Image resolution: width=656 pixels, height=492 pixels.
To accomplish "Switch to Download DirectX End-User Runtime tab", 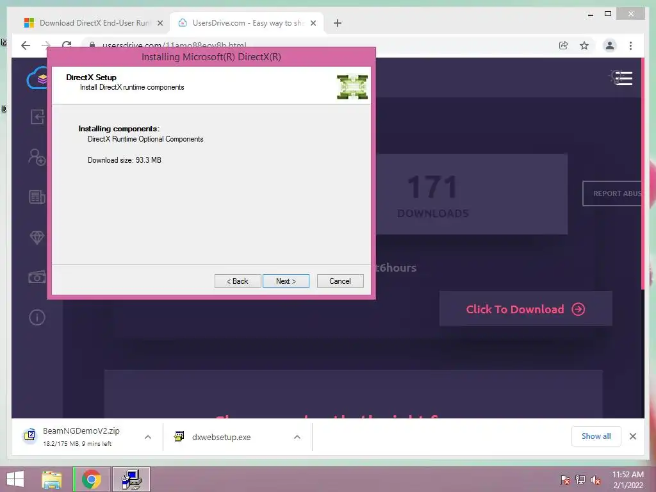I will [x=94, y=23].
